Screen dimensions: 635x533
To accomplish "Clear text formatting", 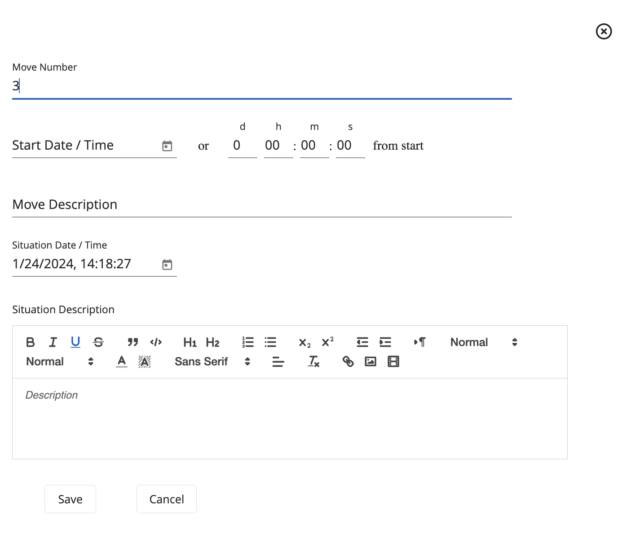I will tap(313, 362).
